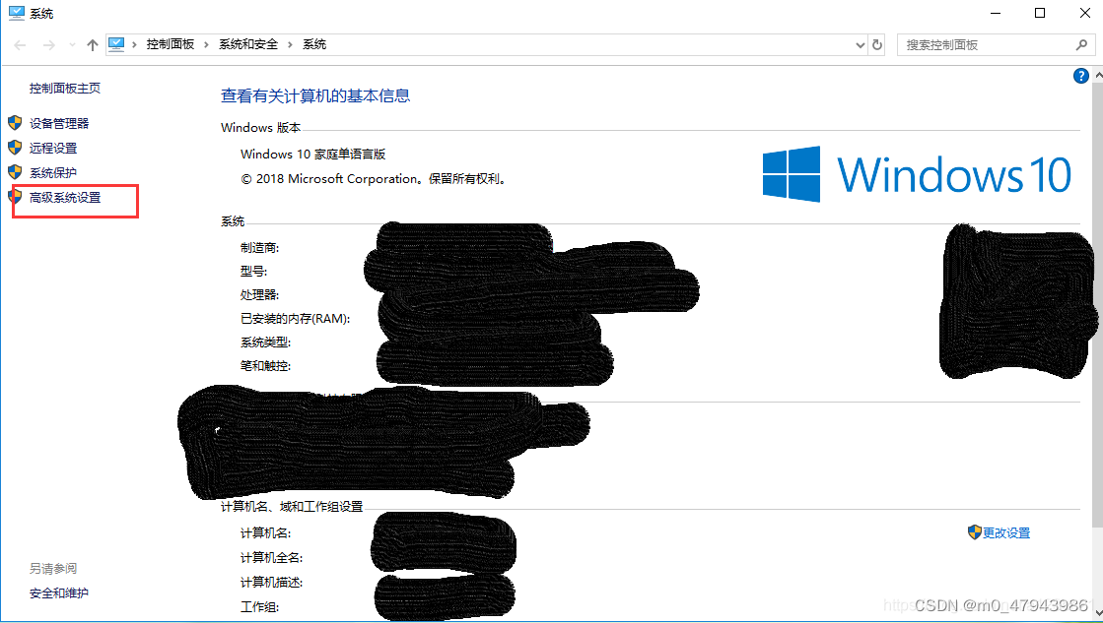Open help via blue question mark
1103x623 pixels.
(x=1081, y=76)
